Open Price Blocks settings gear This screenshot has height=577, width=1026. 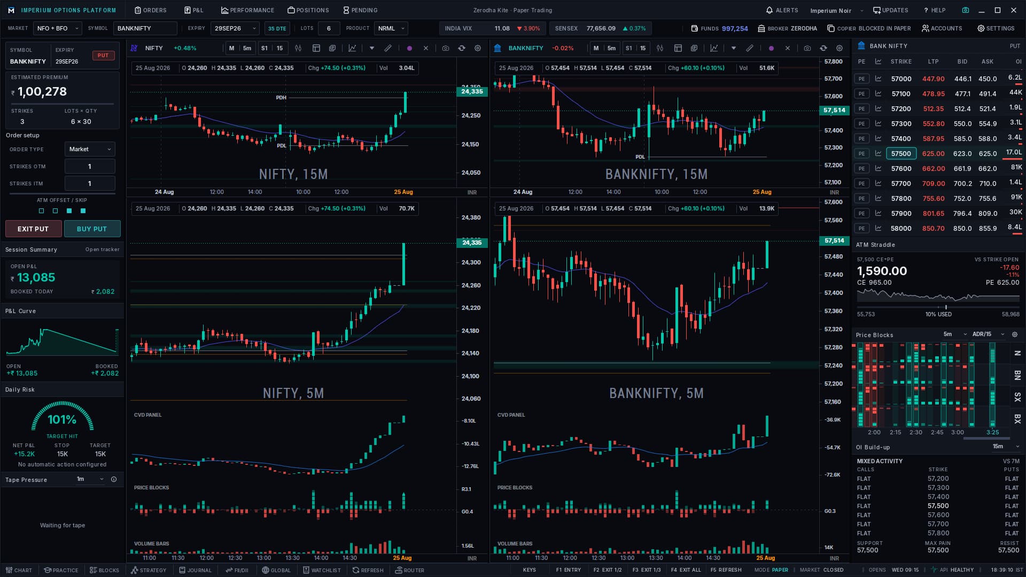click(1015, 334)
